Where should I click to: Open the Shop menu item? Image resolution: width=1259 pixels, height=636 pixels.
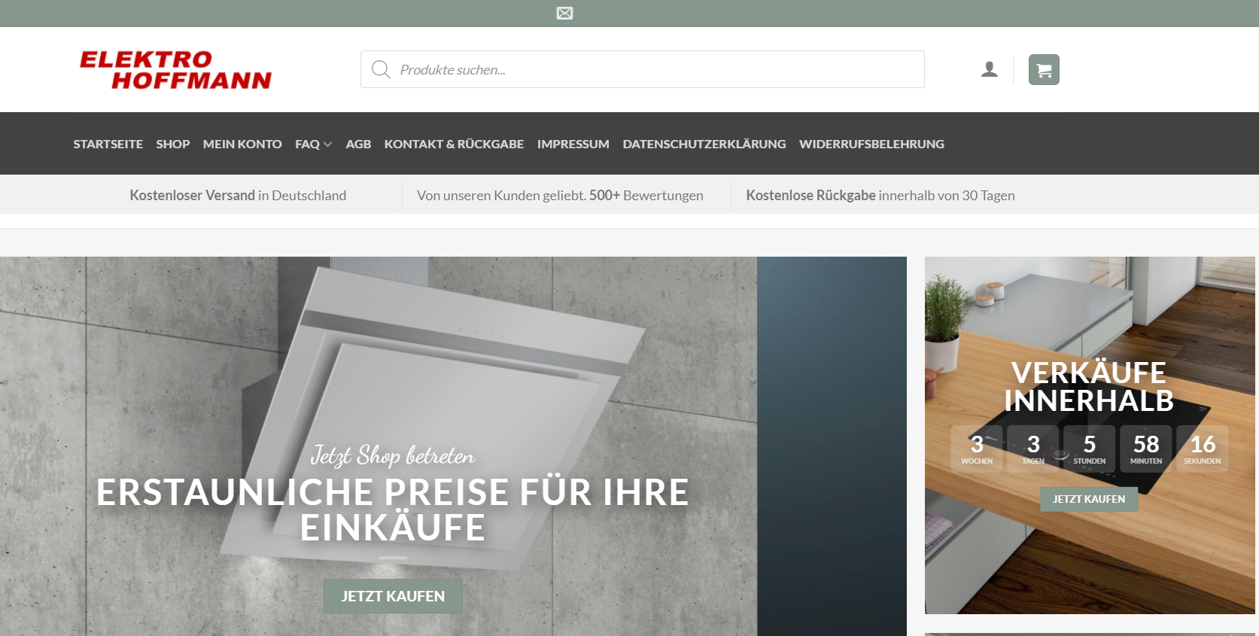(172, 144)
